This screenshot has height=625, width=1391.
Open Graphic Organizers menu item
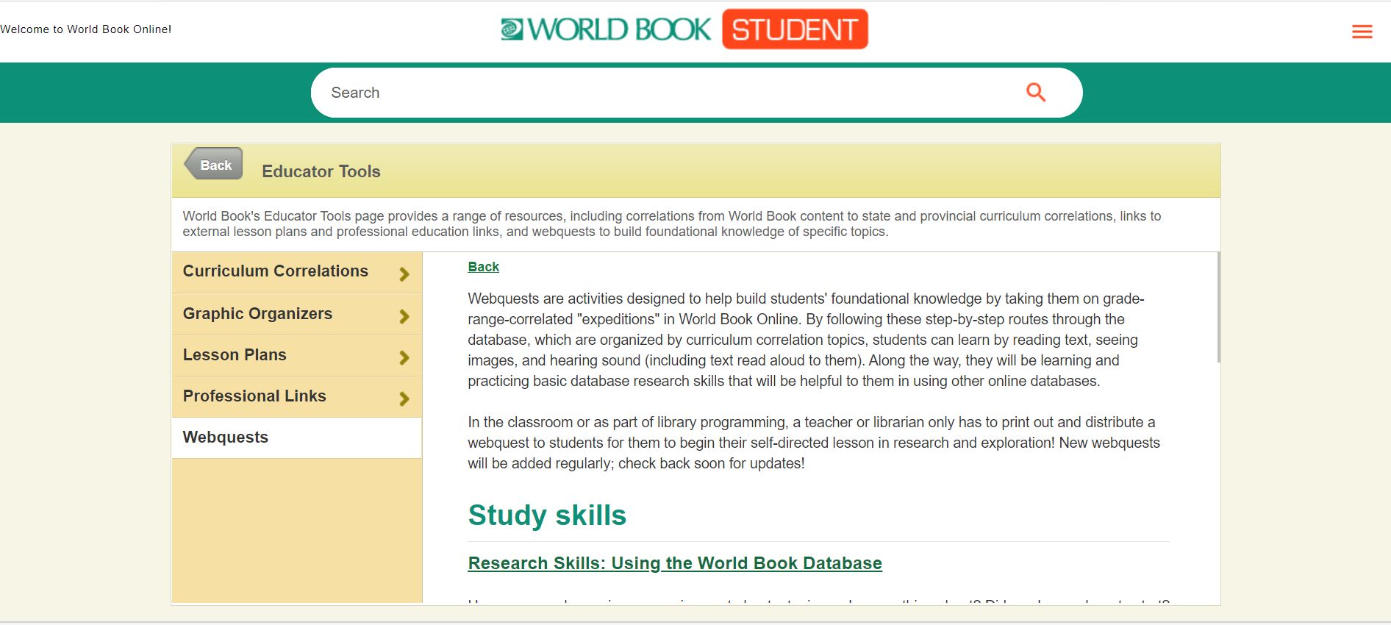tap(296, 315)
